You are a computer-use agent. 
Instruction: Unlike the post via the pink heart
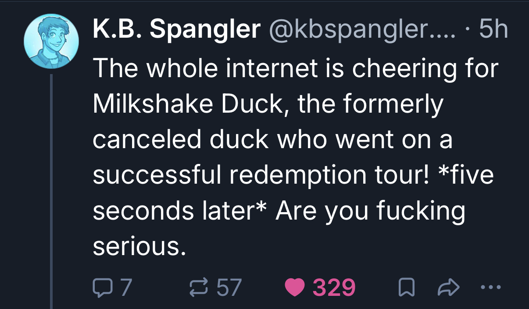click(293, 287)
